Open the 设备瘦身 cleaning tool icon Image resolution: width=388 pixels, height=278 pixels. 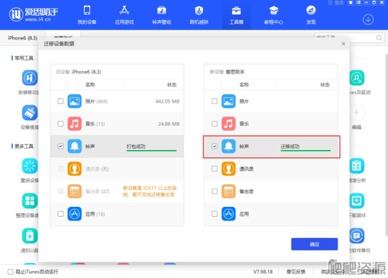tap(30, 112)
